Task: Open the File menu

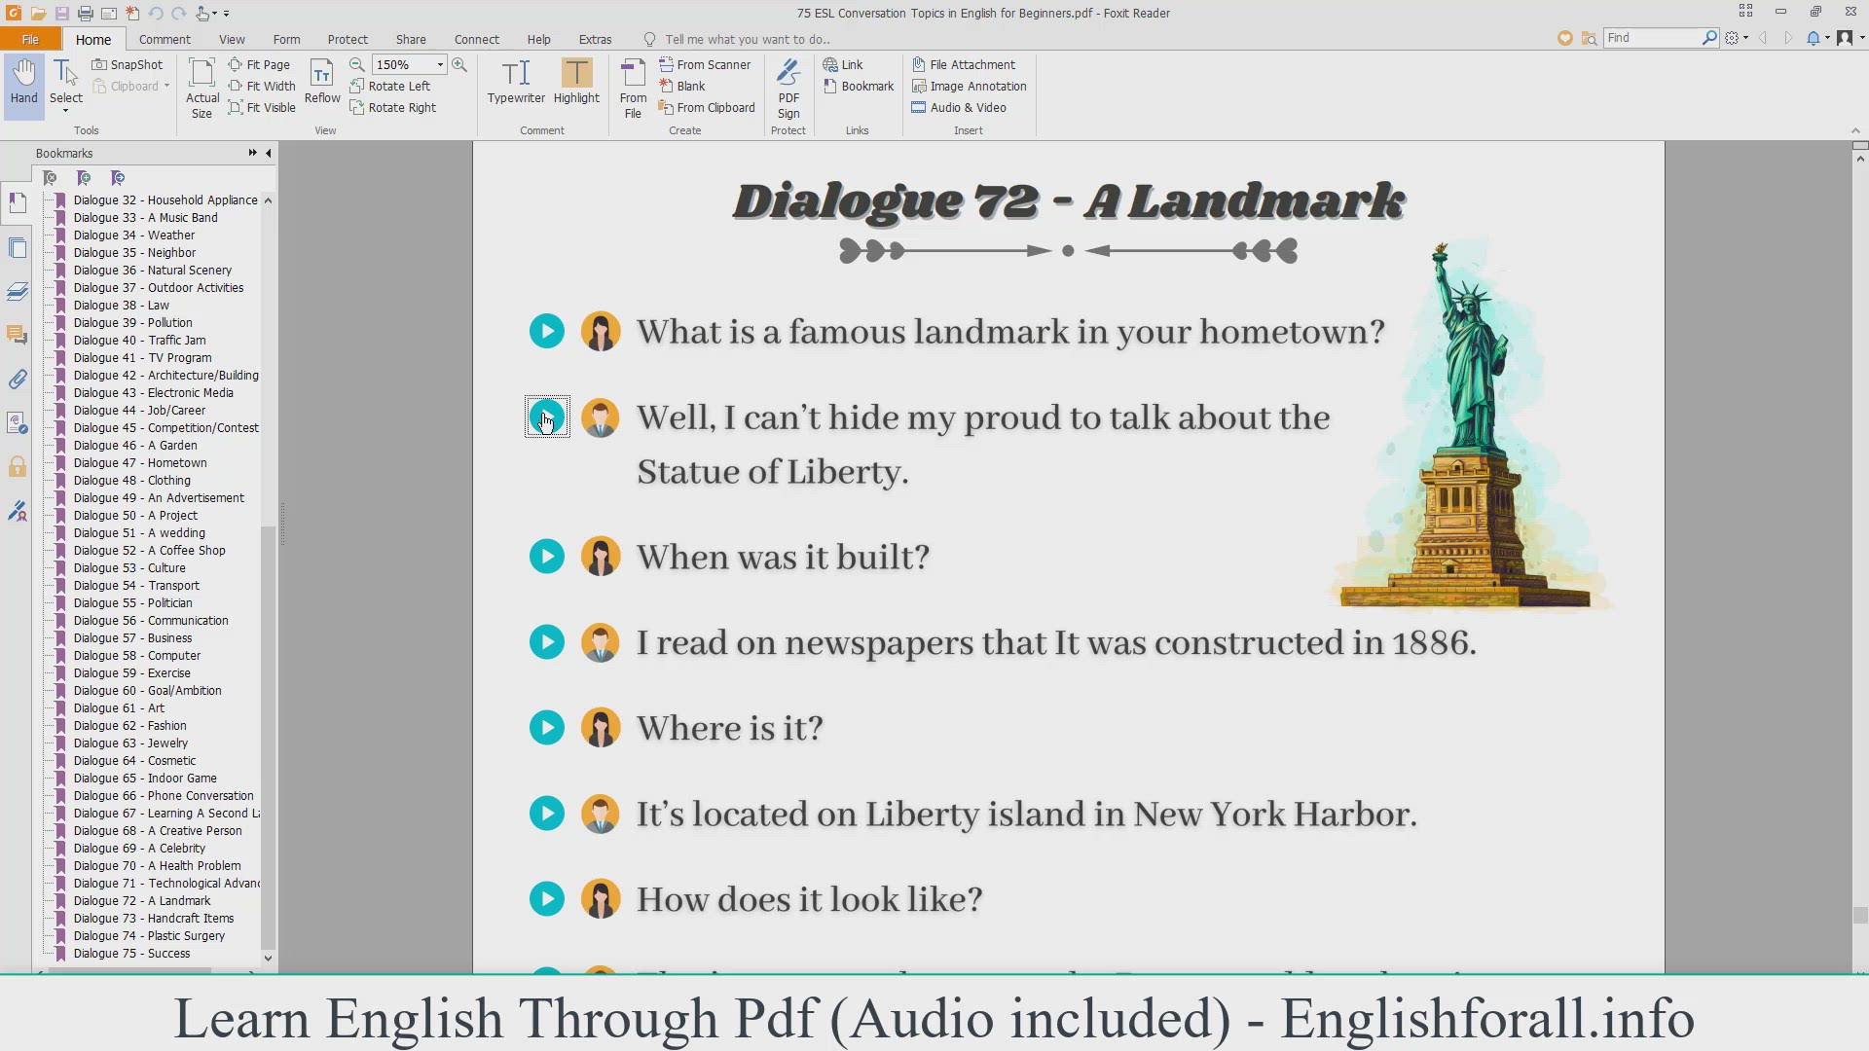Action: [x=30, y=39]
